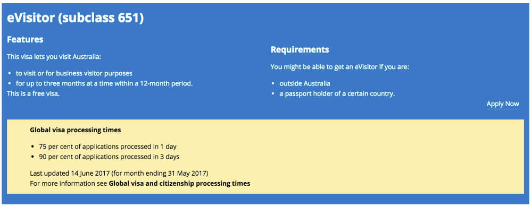Image resolution: width=532 pixels, height=206 pixels.
Task: Click the eVisitor (subclass 651) heading
Action: pos(76,18)
